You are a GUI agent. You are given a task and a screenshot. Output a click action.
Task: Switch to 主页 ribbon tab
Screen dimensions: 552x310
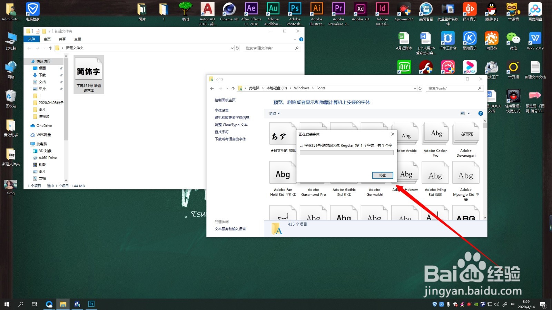click(x=47, y=39)
